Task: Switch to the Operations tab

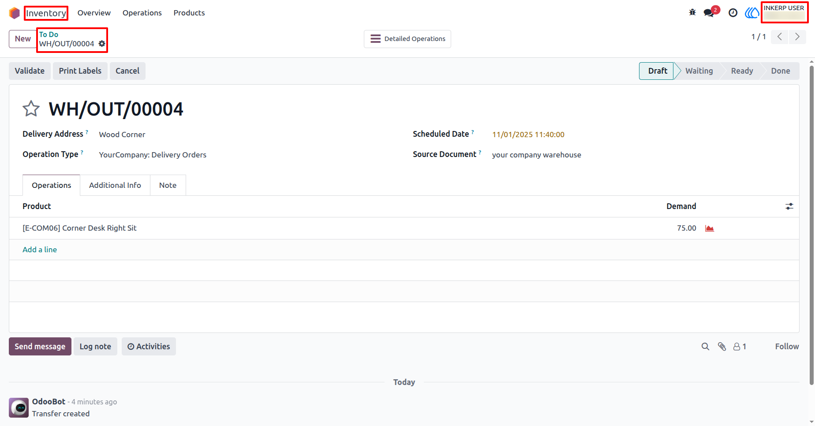Action: [51, 185]
